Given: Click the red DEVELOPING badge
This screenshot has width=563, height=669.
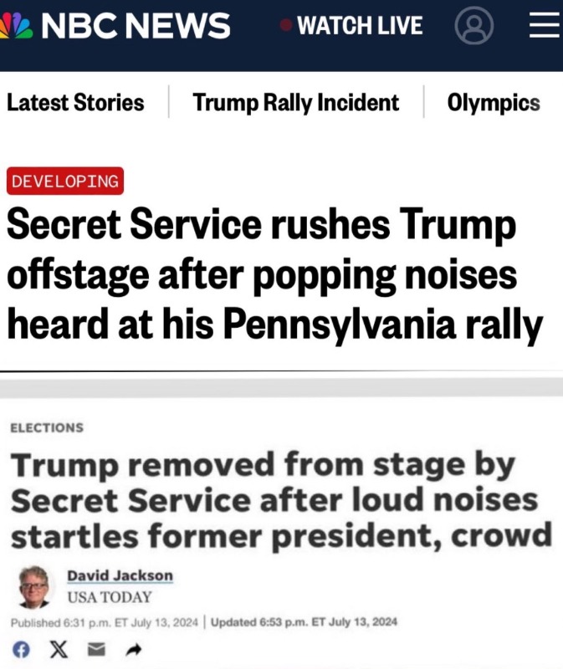Looking at the screenshot, I should (x=65, y=181).
